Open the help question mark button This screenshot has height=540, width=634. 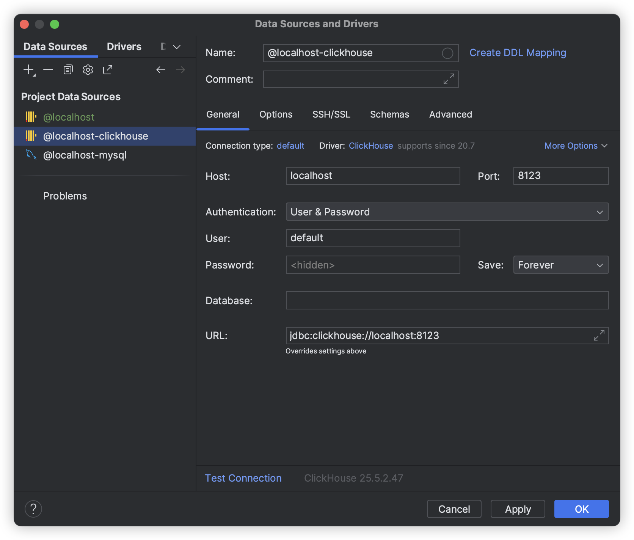pos(33,509)
